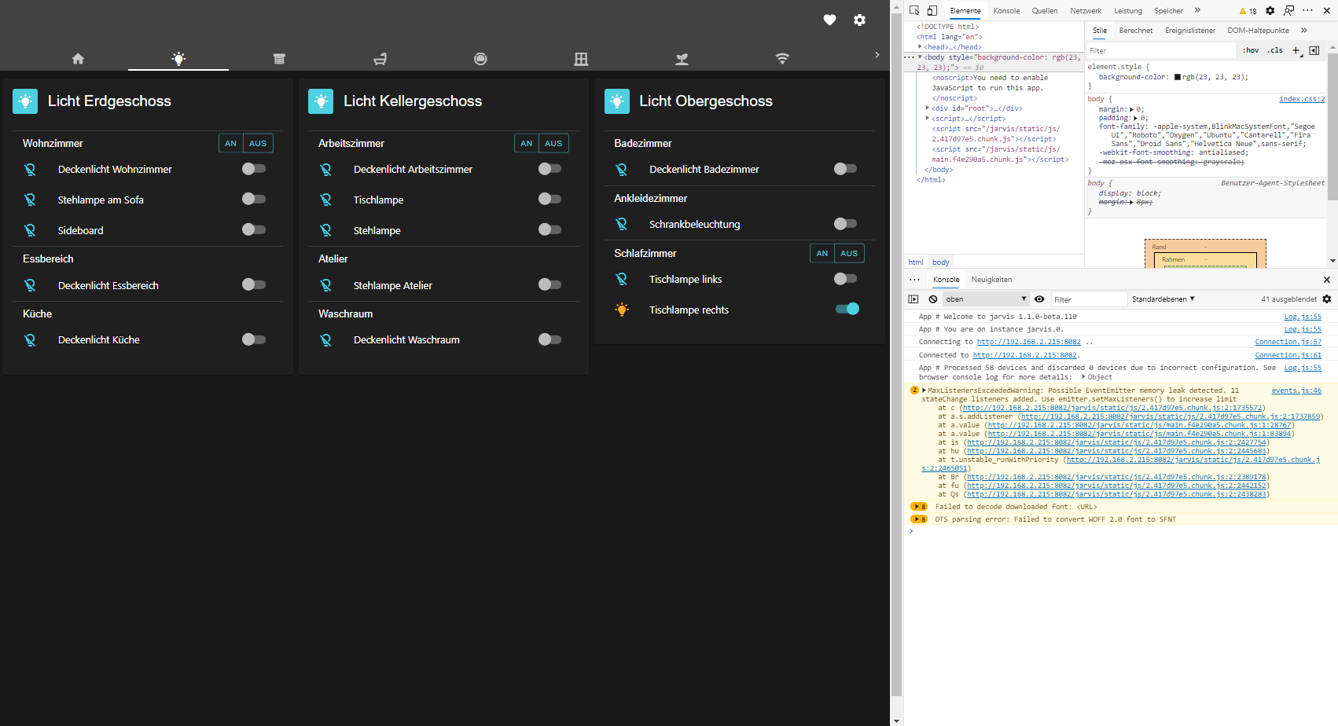The image size is (1338, 726).
Task: Switch to Elemente DevTools tab
Action: point(965,11)
